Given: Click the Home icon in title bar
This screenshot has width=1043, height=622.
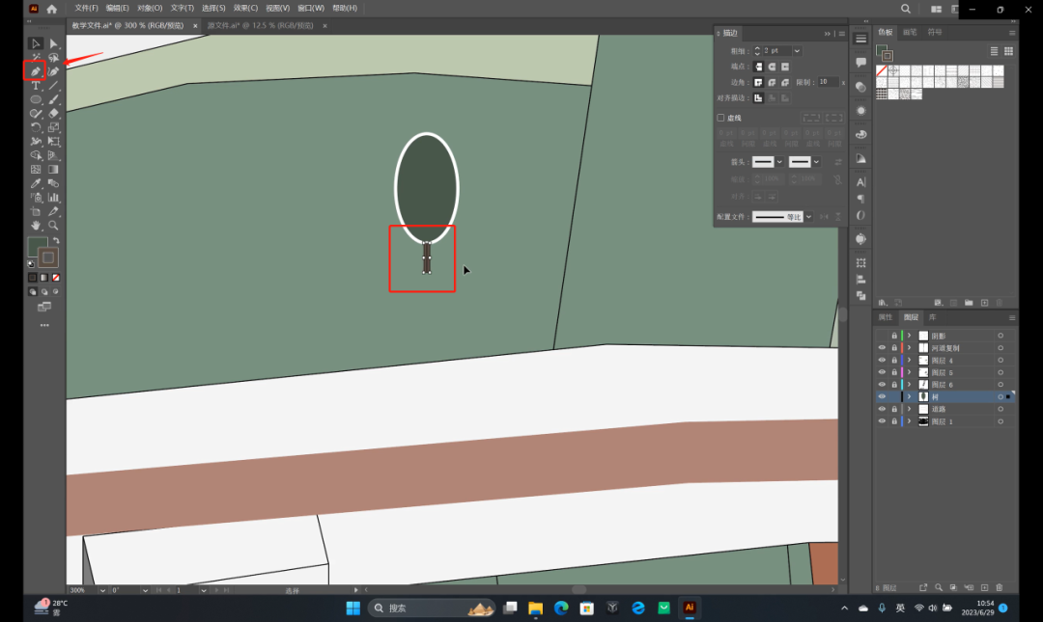Looking at the screenshot, I should 52,9.
